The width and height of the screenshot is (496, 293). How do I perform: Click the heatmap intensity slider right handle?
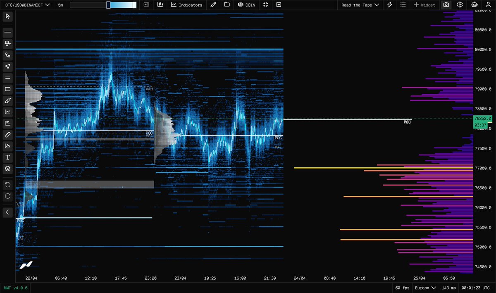[135, 5]
